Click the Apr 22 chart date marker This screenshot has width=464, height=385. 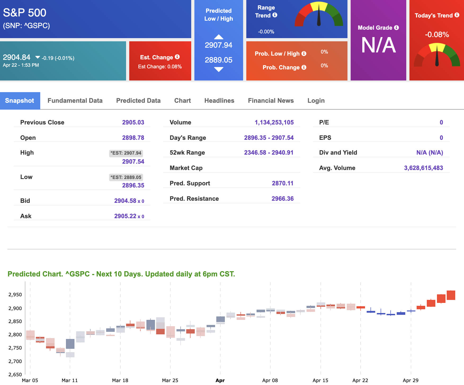pyautogui.click(x=360, y=380)
